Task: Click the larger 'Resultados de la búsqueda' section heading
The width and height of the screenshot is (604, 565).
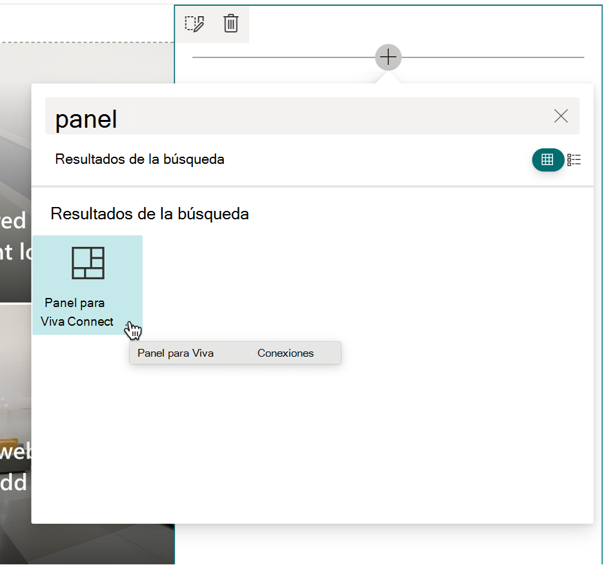Action: point(150,213)
